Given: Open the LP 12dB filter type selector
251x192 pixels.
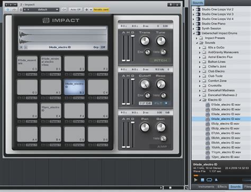Looking at the screenshot, I should pos(145,103).
